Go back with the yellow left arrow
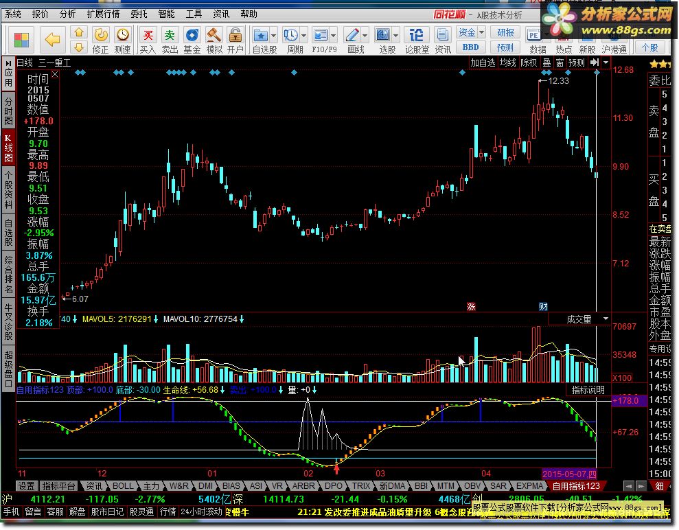The height and width of the screenshot is (530, 679). click(x=52, y=40)
